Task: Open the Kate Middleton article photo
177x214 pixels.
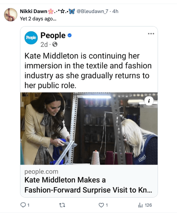Action: coord(89,129)
